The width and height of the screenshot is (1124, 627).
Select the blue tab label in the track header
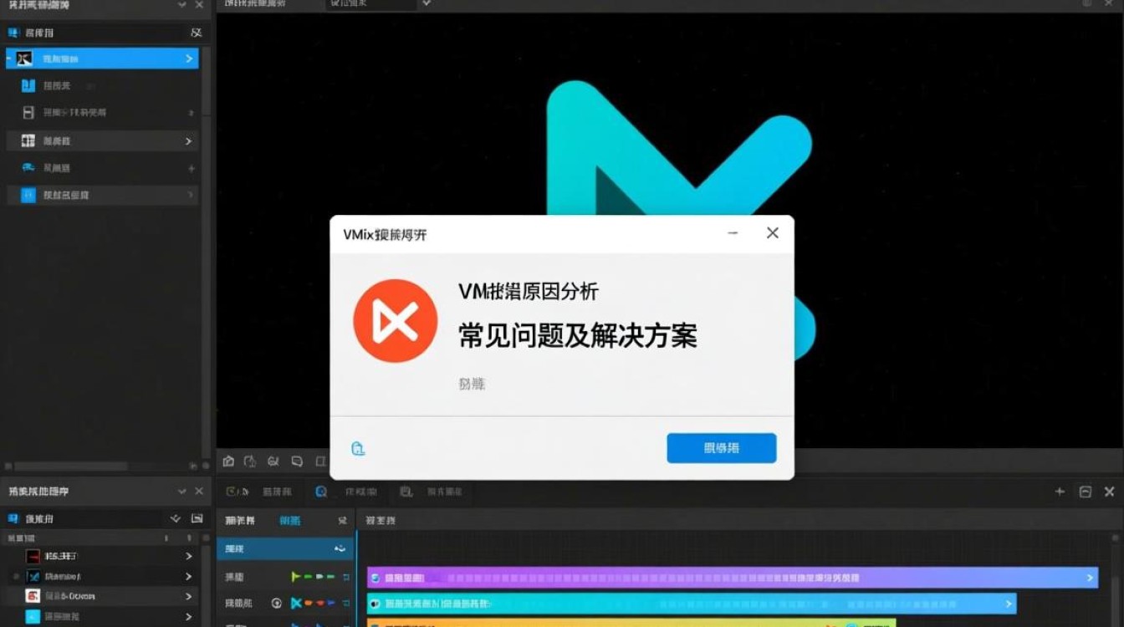[290, 520]
